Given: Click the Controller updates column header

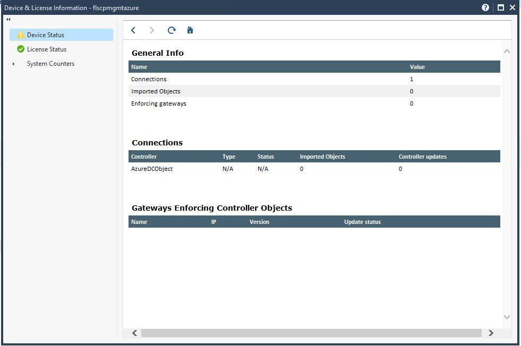Looking at the screenshot, I should 420,157.
